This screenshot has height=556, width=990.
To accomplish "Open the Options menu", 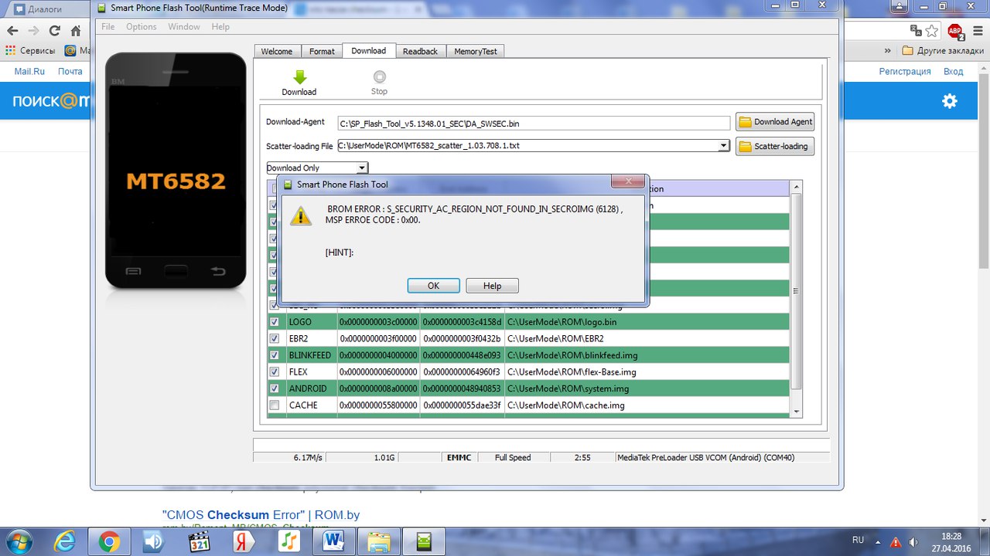I will (141, 27).
